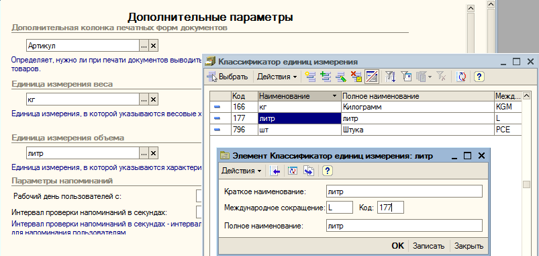The image size is (539, 256).
Task: Click the PCE international code cell
Action: tap(508, 130)
